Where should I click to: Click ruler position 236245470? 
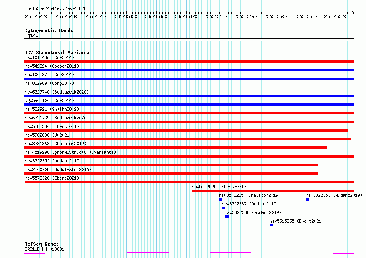tap(186, 16)
